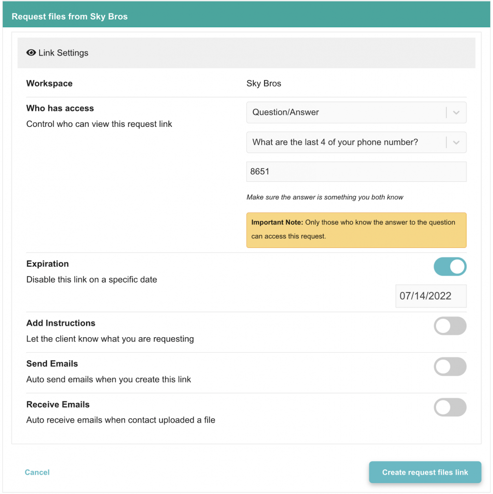Click the Important Note yellow banner

pyautogui.click(x=356, y=230)
